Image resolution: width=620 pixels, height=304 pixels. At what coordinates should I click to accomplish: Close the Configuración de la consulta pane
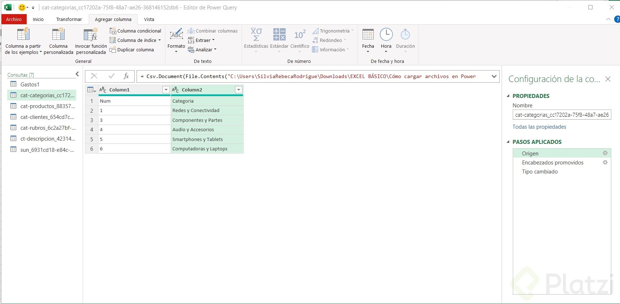(x=608, y=79)
